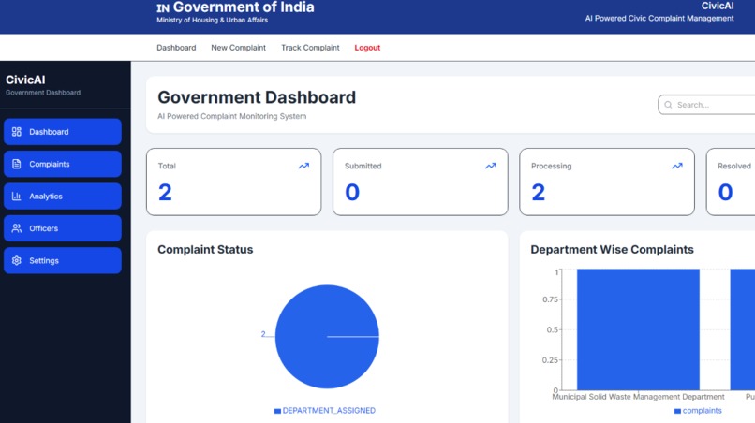Click the CivicAI sidebar logo text

25,80
